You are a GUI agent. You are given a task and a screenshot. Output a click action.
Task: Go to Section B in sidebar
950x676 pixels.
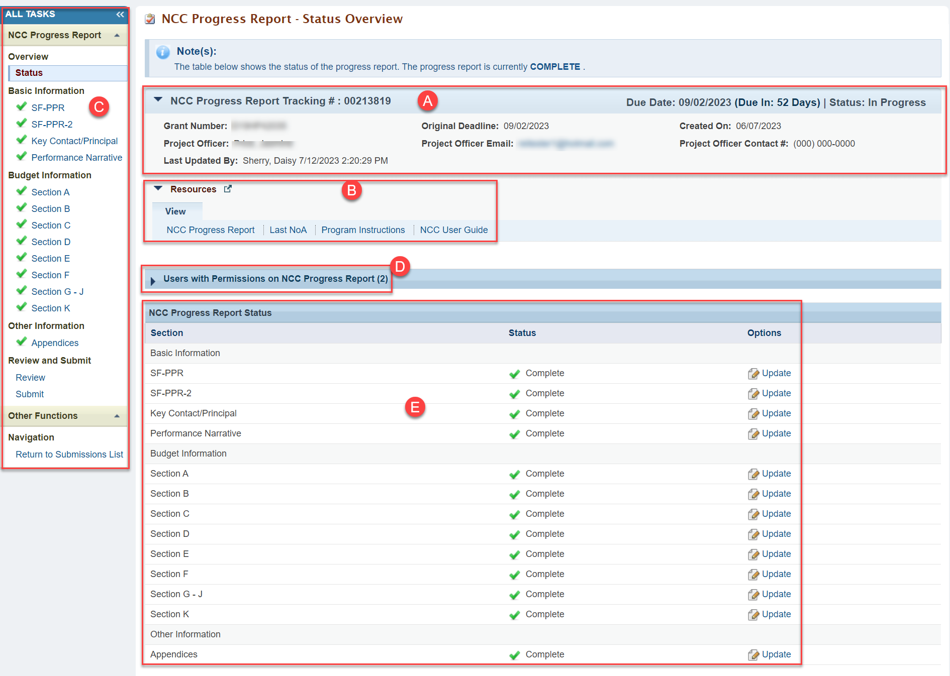tap(50, 209)
